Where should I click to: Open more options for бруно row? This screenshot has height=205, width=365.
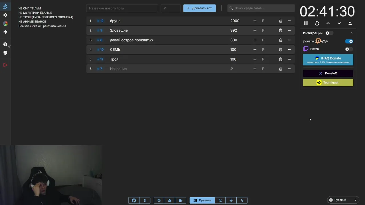289,21
